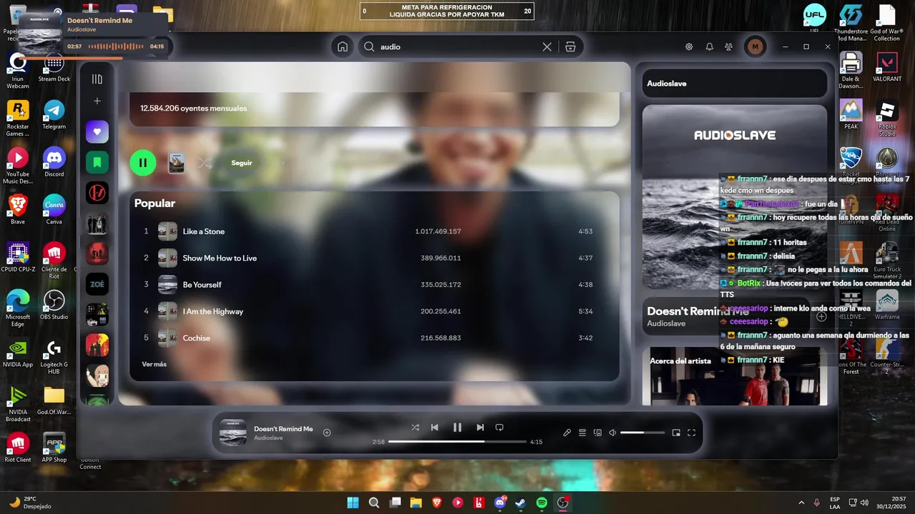Click the Ver más link
The width and height of the screenshot is (915, 514).
click(x=154, y=364)
